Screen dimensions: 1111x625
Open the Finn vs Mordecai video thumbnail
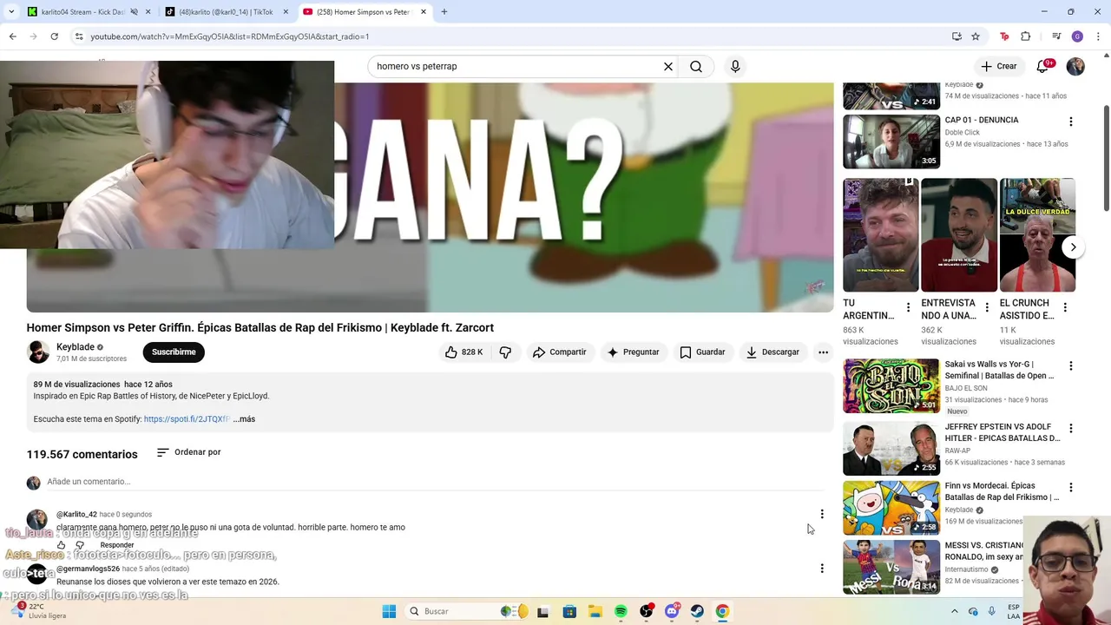(x=891, y=508)
